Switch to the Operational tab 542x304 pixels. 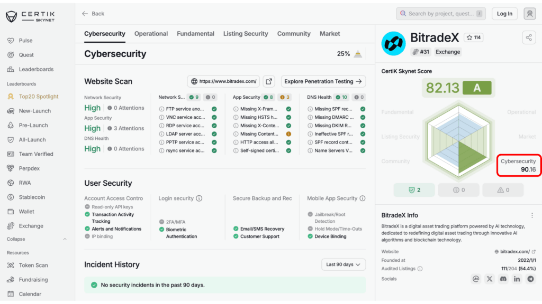151,34
